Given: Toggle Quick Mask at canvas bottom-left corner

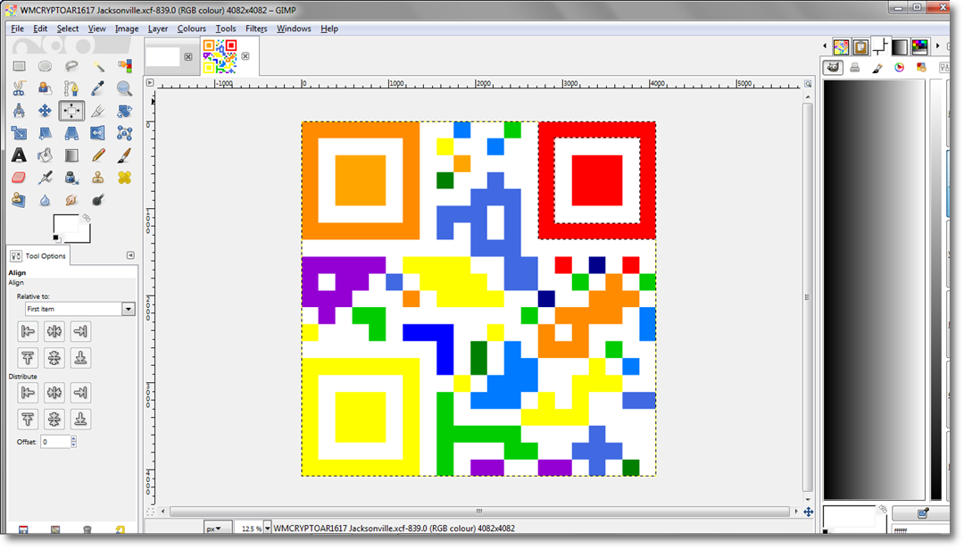Looking at the screenshot, I should pyautogui.click(x=150, y=512).
